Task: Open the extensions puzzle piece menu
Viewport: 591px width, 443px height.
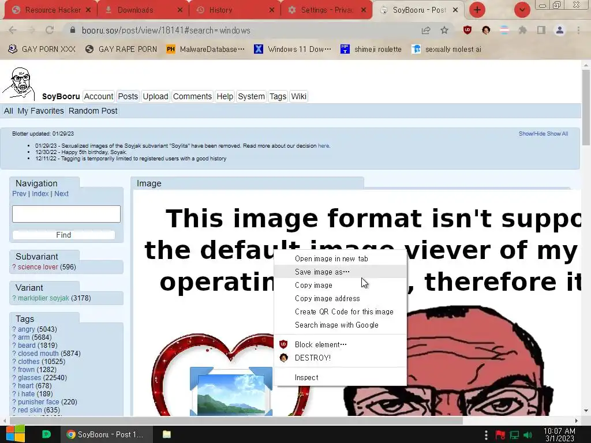Action: (x=523, y=31)
